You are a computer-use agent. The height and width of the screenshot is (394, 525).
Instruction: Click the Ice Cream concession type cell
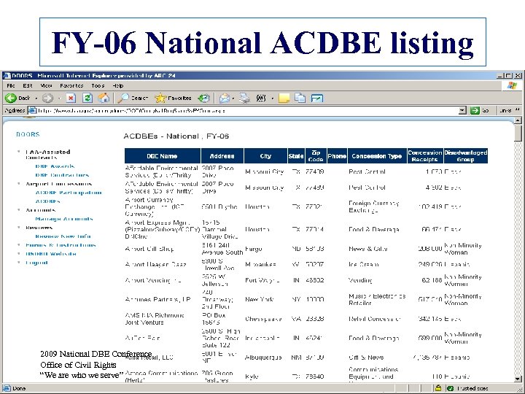click(364, 264)
